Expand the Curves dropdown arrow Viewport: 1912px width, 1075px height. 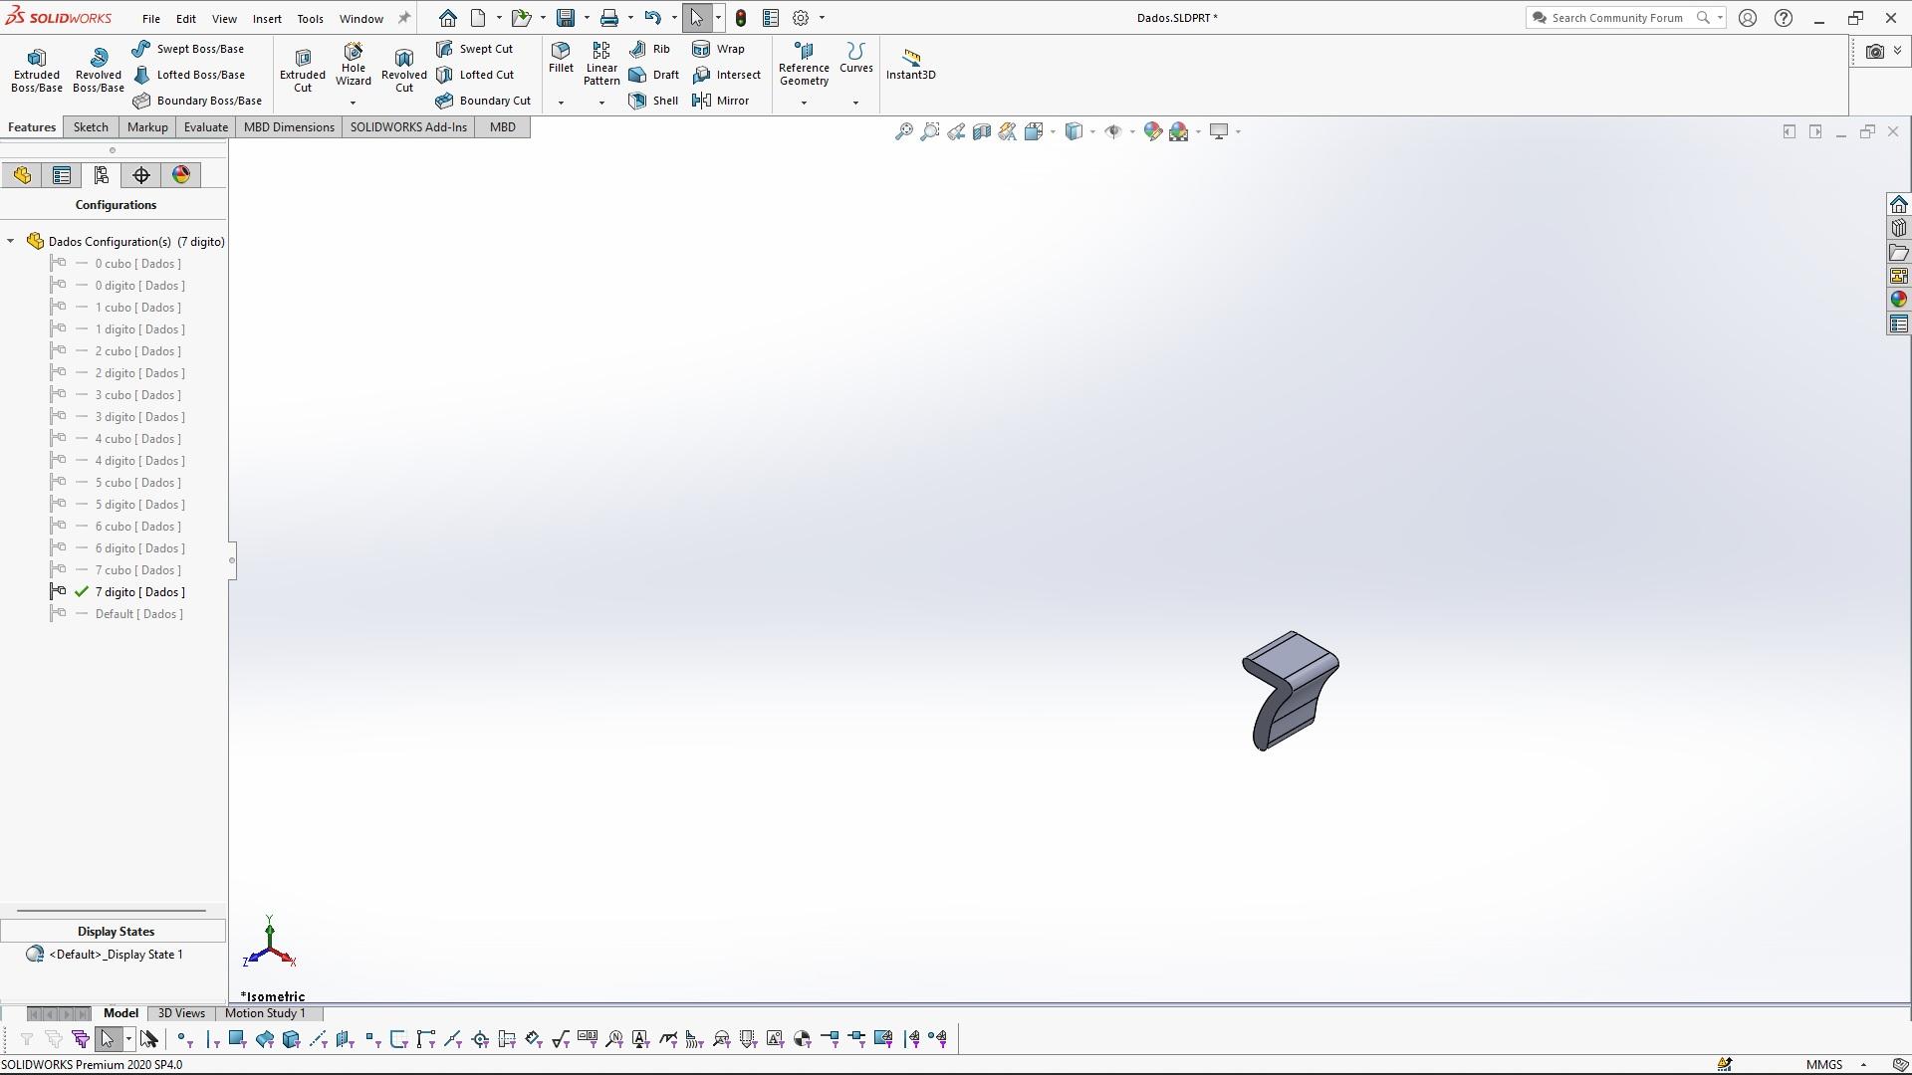point(855,103)
